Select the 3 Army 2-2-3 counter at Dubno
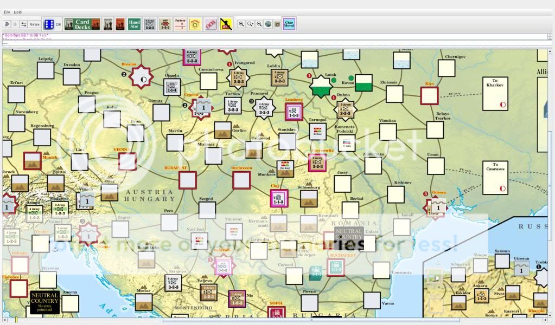The height and width of the screenshot is (325, 555). (x=345, y=109)
